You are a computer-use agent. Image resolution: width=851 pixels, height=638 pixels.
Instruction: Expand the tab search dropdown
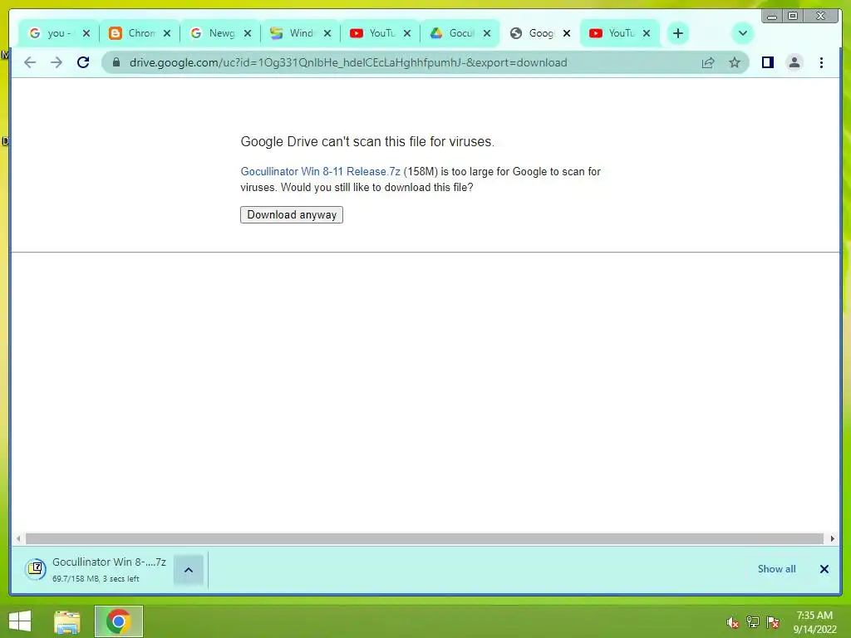tap(742, 33)
